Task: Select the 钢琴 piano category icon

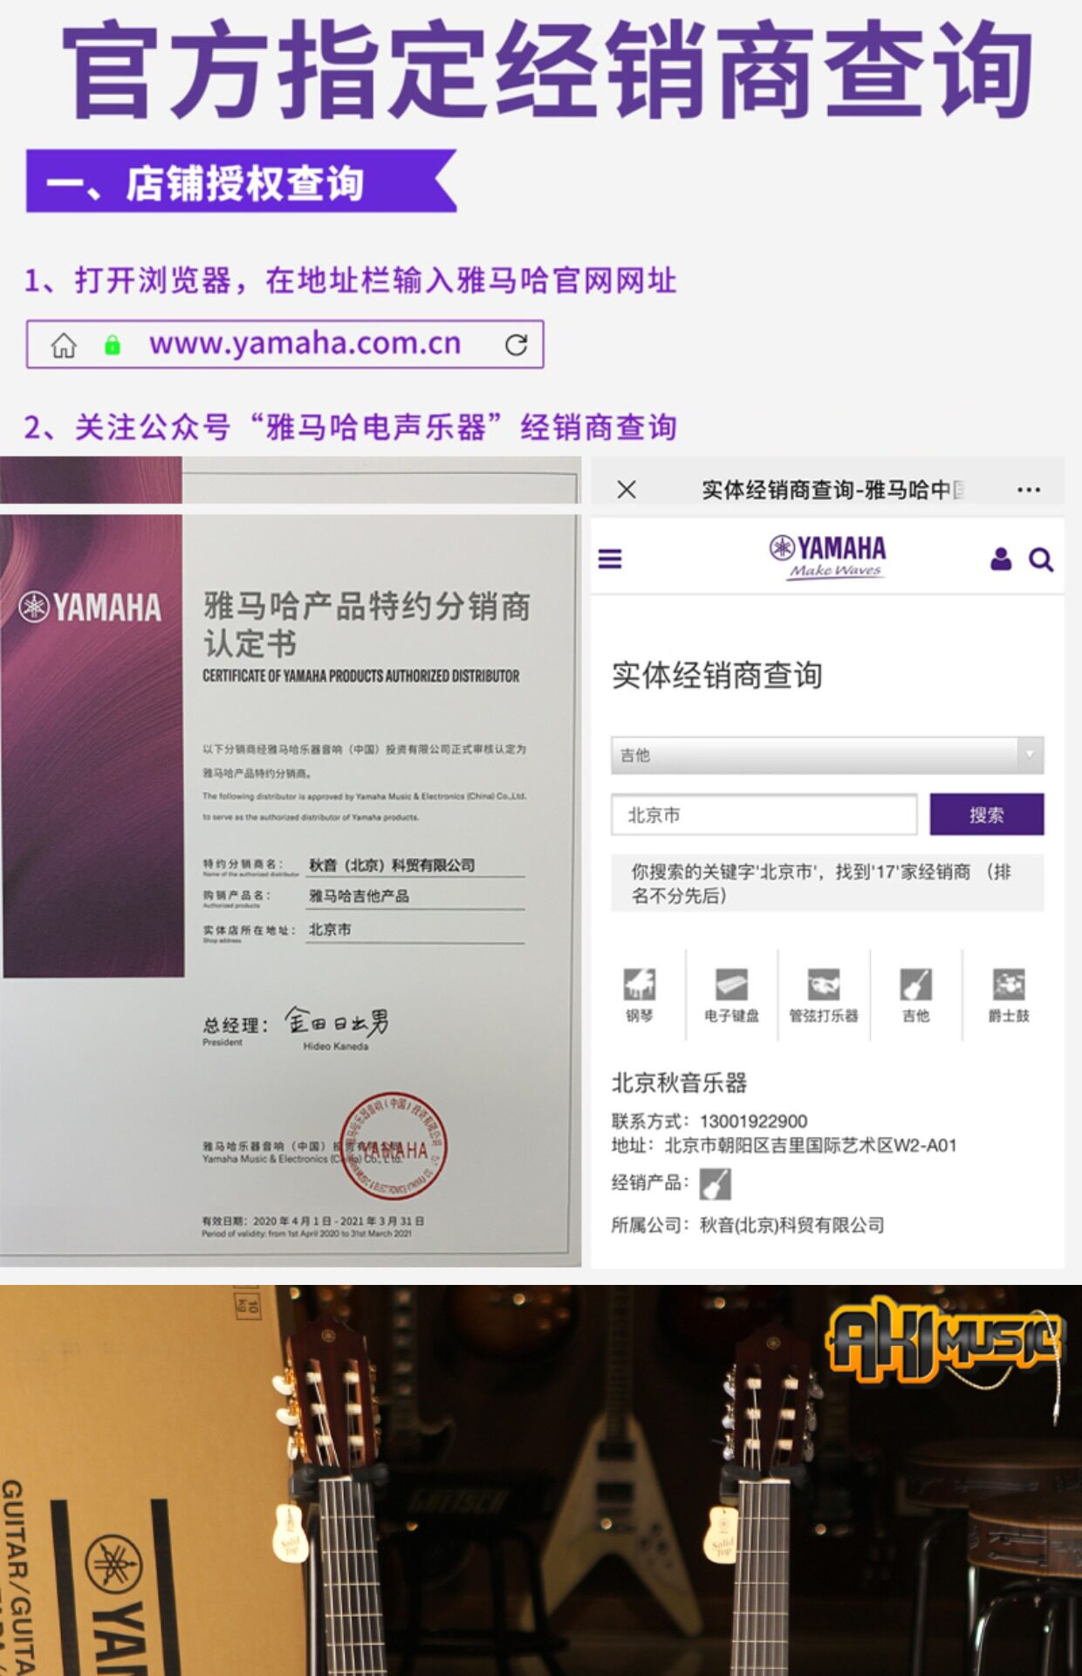Action: click(x=640, y=995)
